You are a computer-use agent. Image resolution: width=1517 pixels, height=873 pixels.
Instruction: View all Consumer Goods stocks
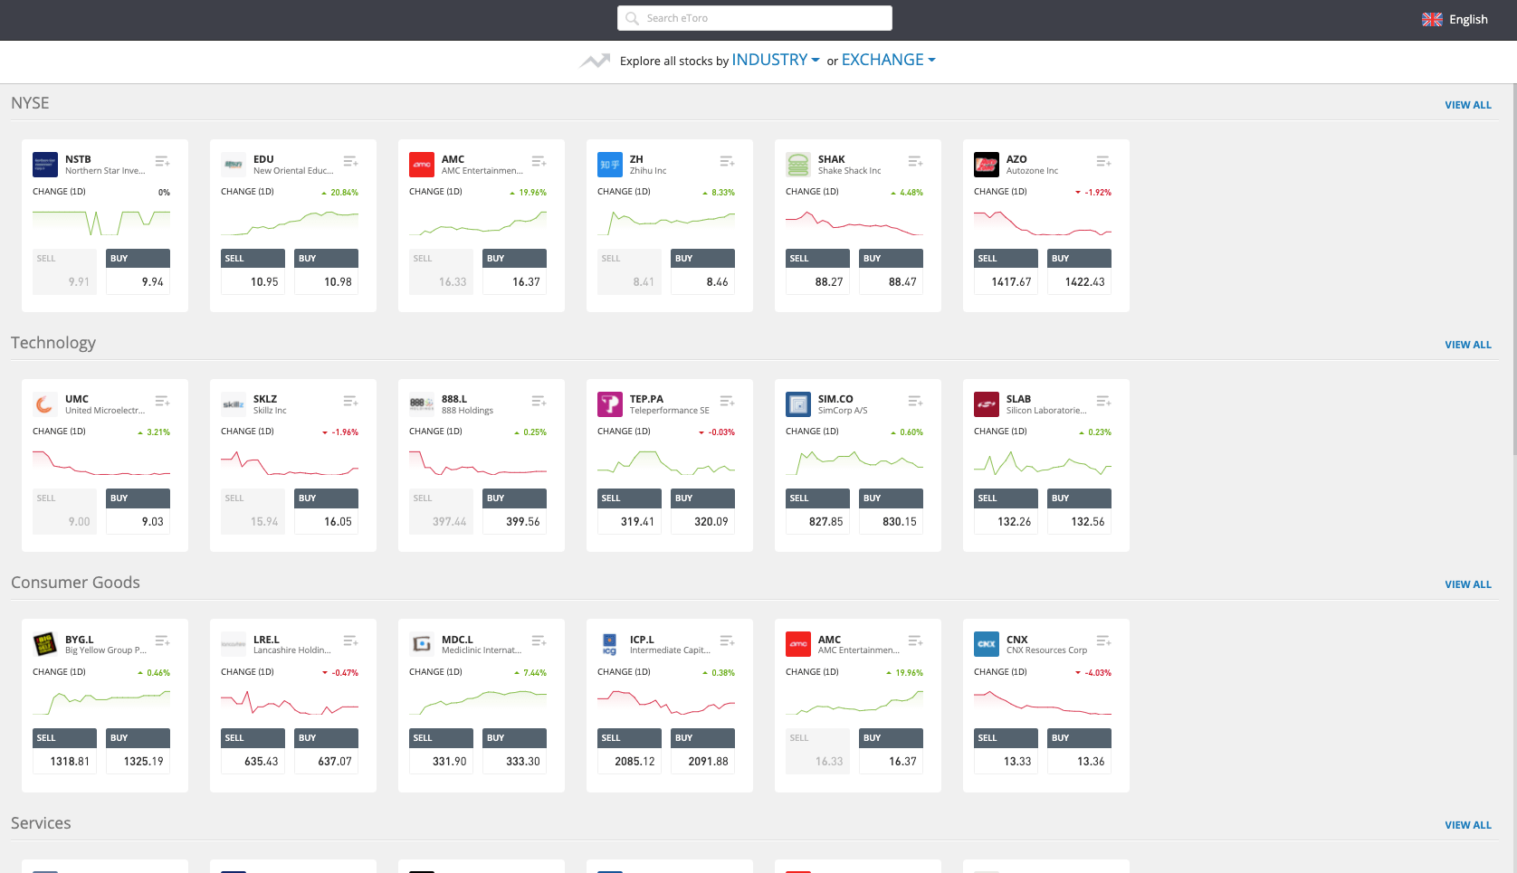click(1468, 584)
